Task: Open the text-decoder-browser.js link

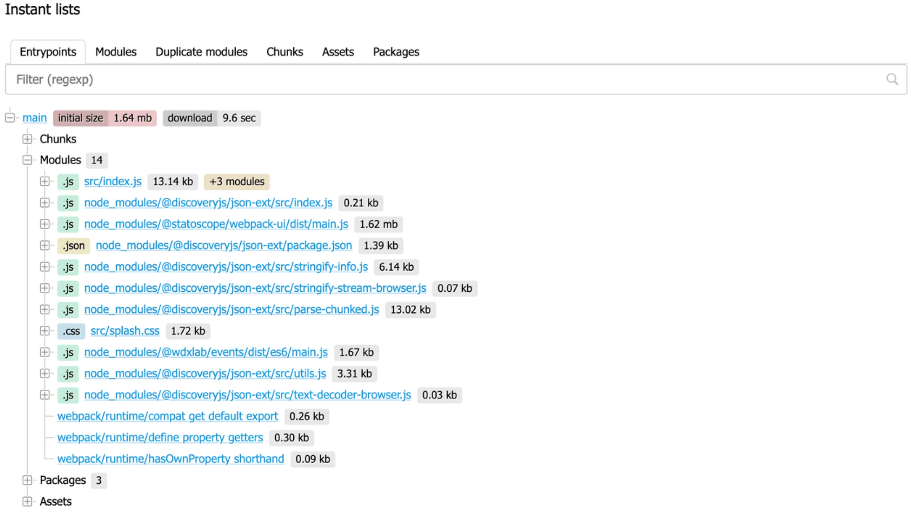Action: click(x=248, y=395)
